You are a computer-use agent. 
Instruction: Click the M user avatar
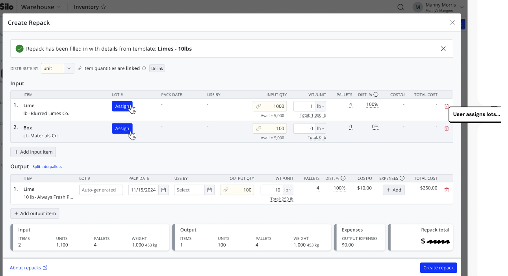[x=418, y=7]
